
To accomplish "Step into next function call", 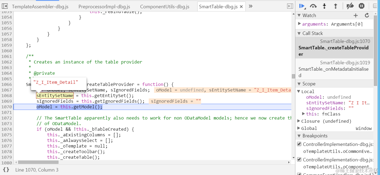I will pos(324,6).
